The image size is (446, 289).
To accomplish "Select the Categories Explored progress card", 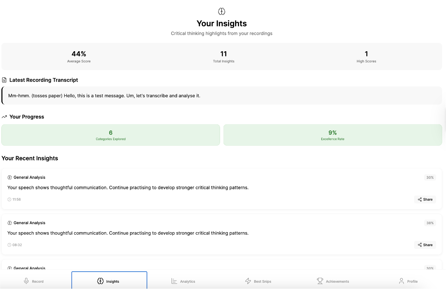I will [x=111, y=135].
